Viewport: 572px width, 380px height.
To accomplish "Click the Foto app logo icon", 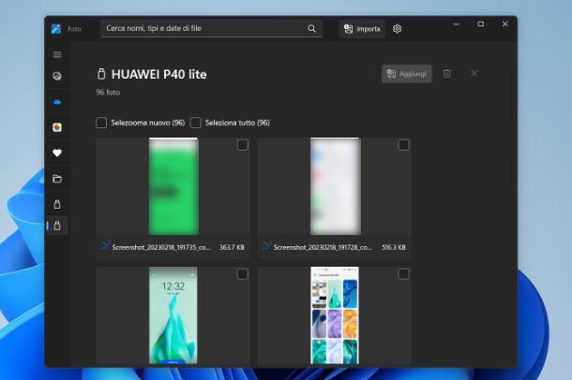I will pyautogui.click(x=56, y=28).
